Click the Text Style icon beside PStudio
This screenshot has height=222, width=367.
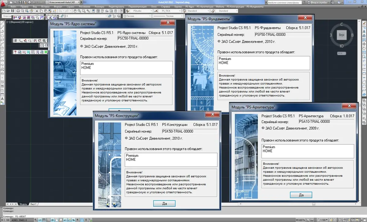(x=128, y=11)
